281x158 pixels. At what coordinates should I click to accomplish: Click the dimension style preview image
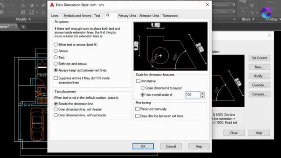pyautogui.click(x=170, y=46)
